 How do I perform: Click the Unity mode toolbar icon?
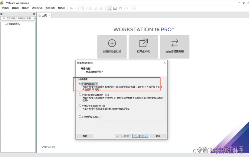point(126,8)
